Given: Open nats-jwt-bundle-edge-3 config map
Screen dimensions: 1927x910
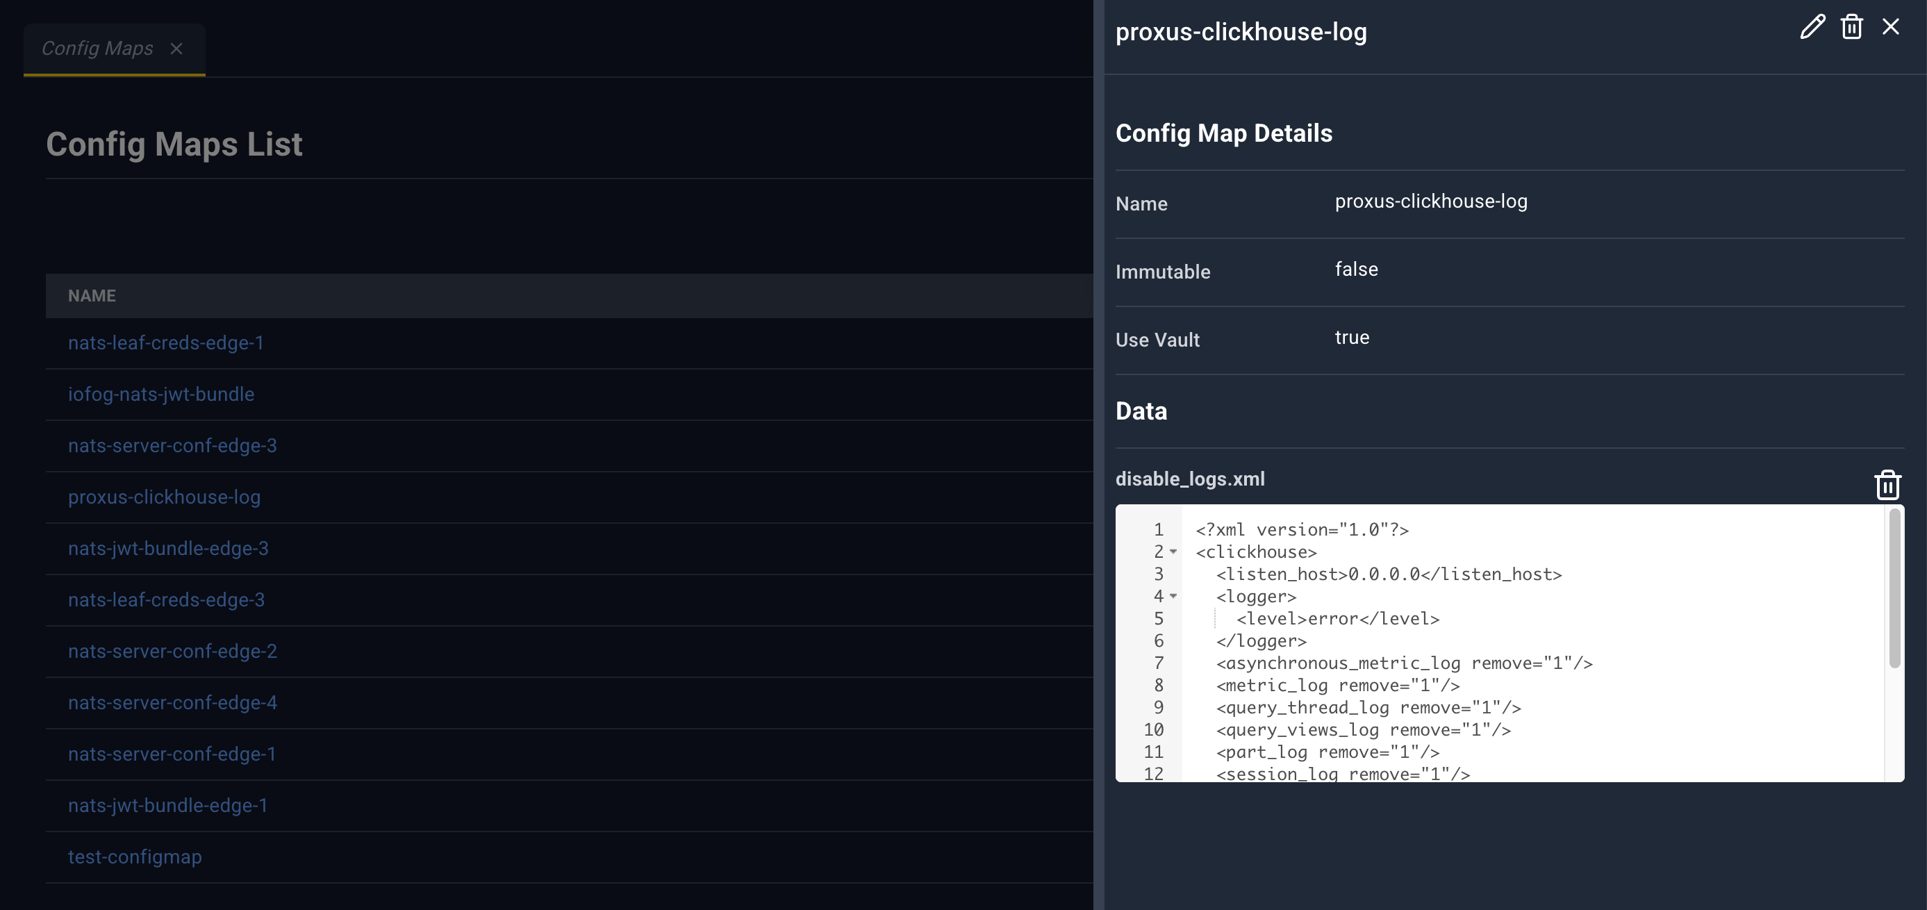Looking at the screenshot, I should pos(168,549).
